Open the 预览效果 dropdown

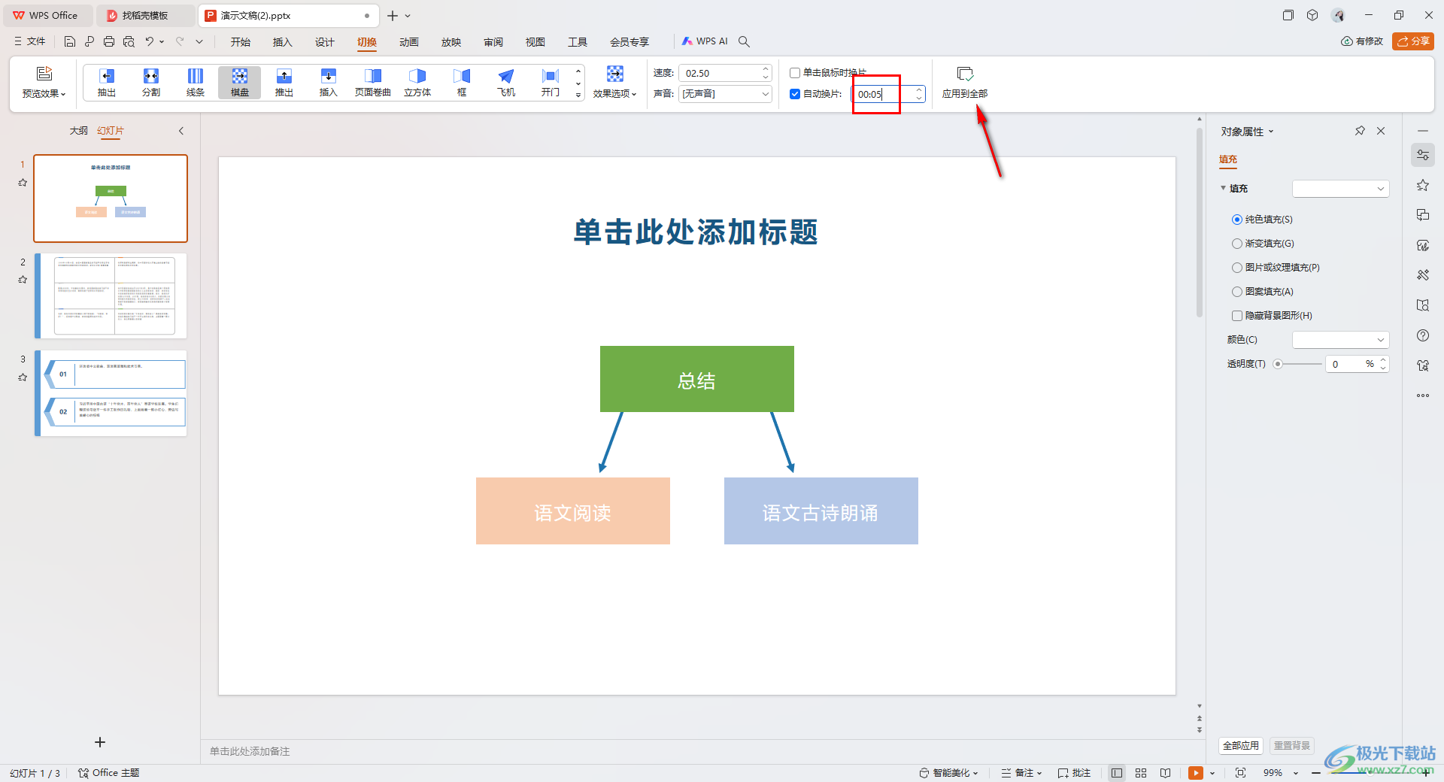click(44, 94)
